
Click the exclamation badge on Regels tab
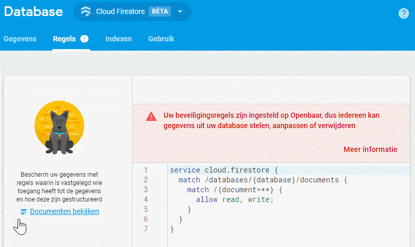pos(85,39)
